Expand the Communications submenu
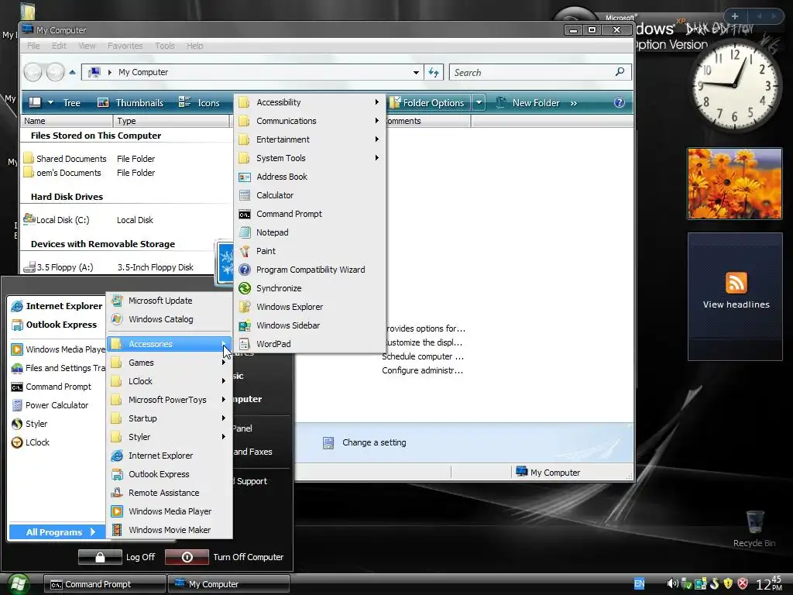This screenshot has width=793, height=595. pyautogui.click(x=310, y=121)
